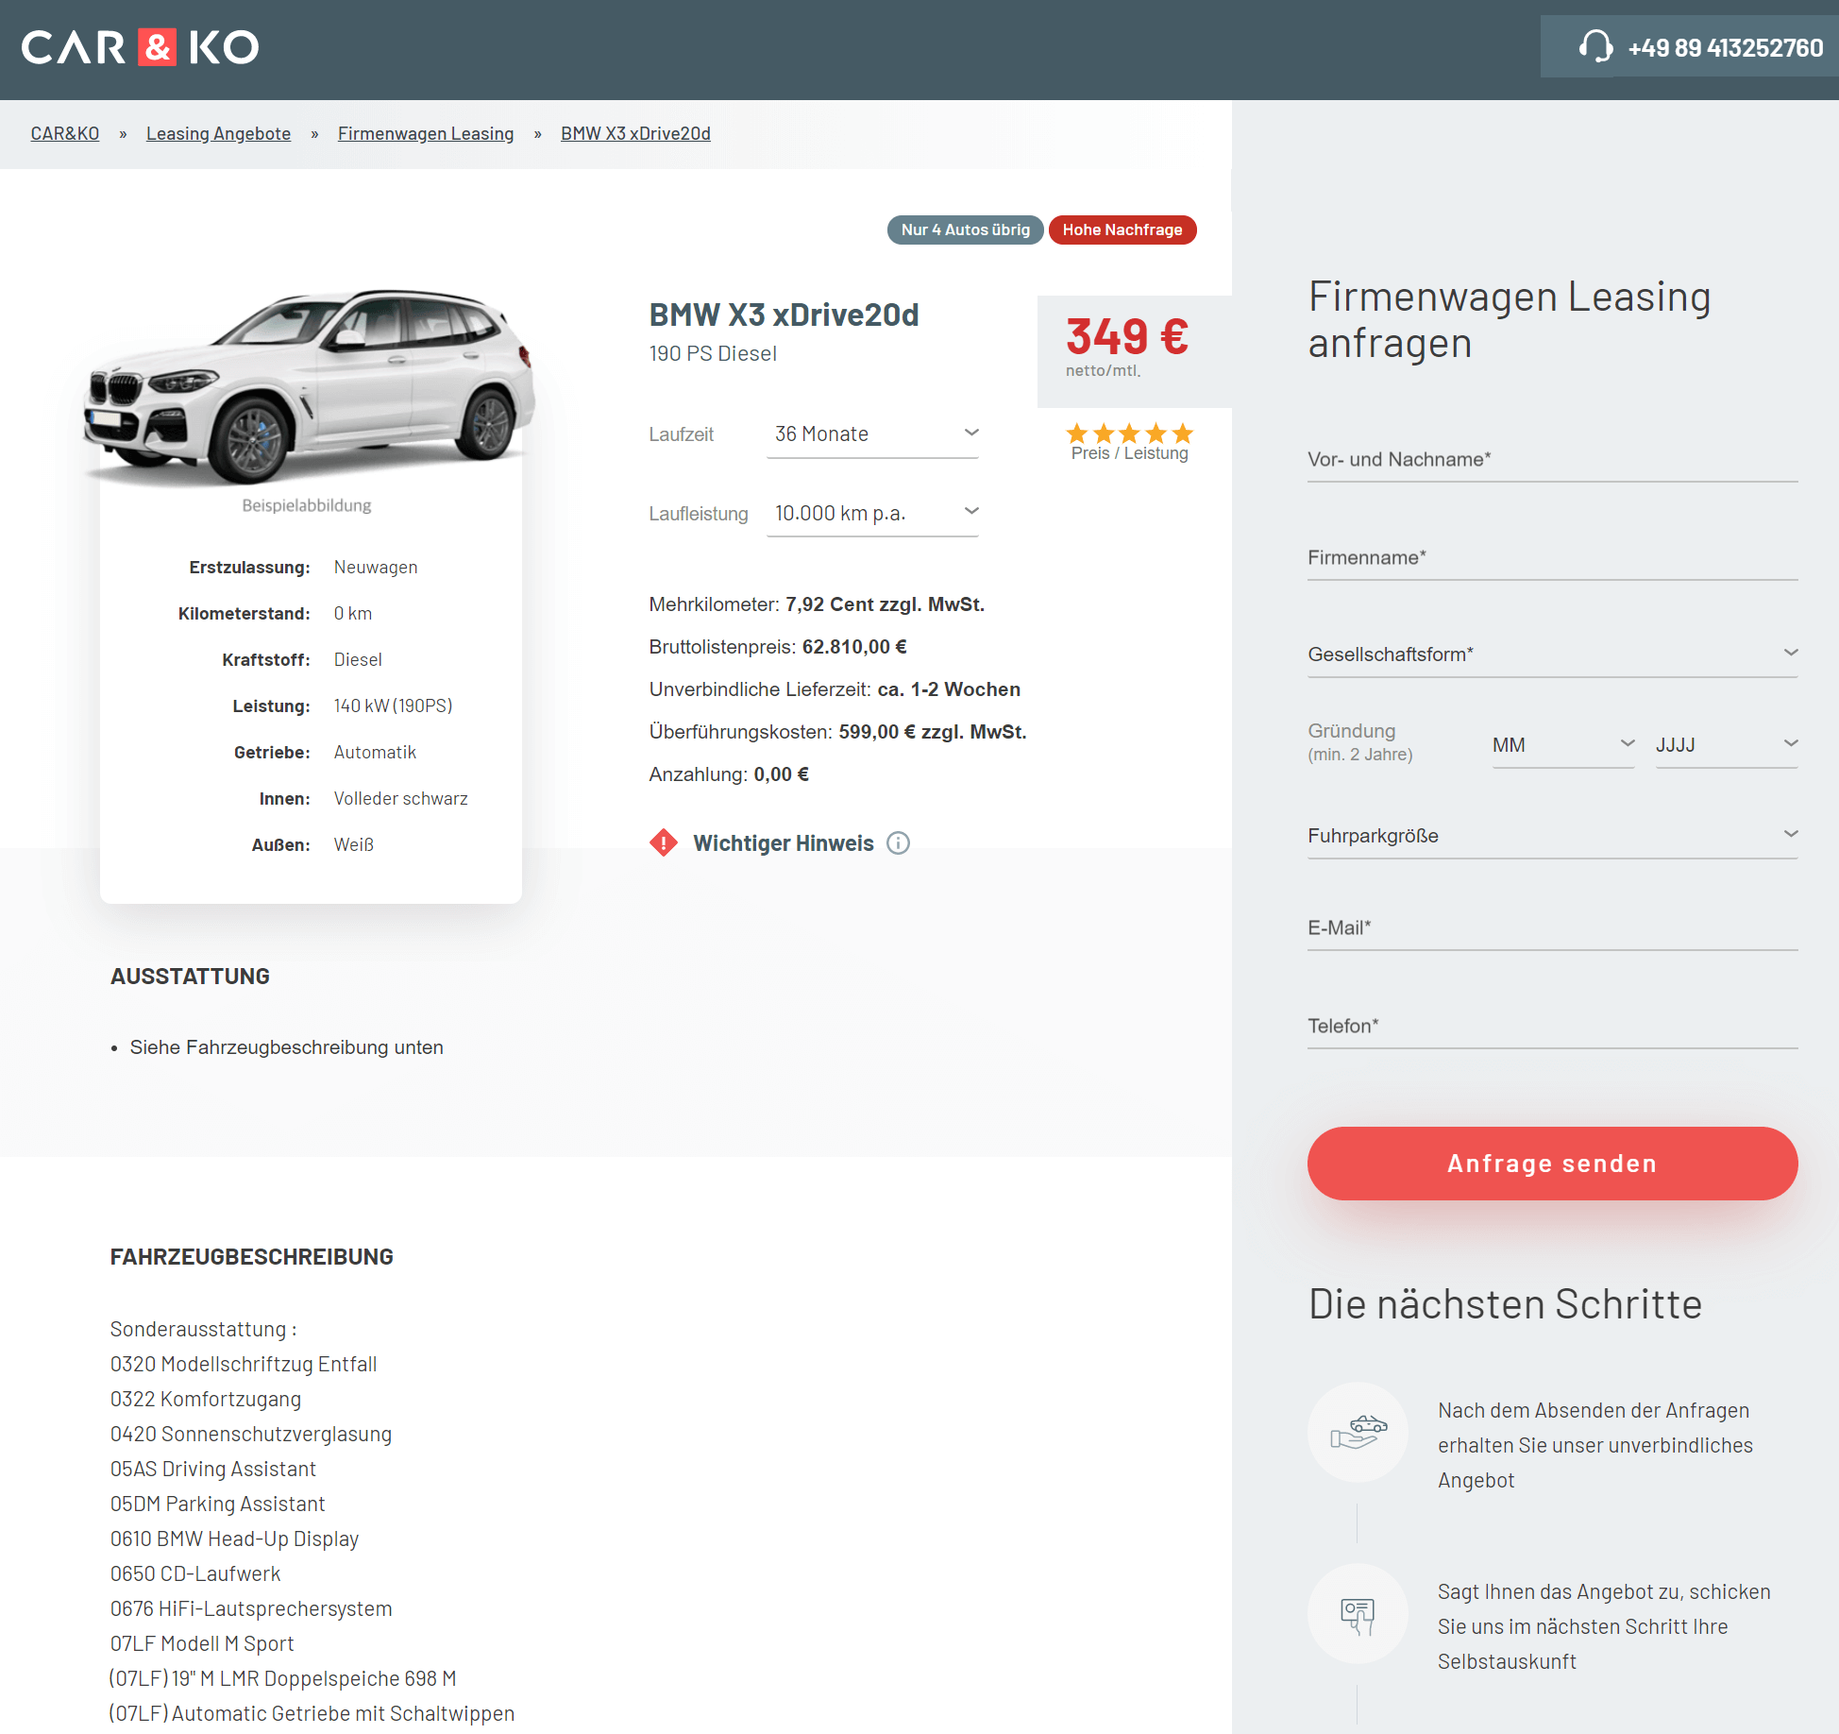Click the 'AUSSTATTUNG' heading
Image resolution: width=1839 pixels, height=1734 pixels.
click(190, 977)
